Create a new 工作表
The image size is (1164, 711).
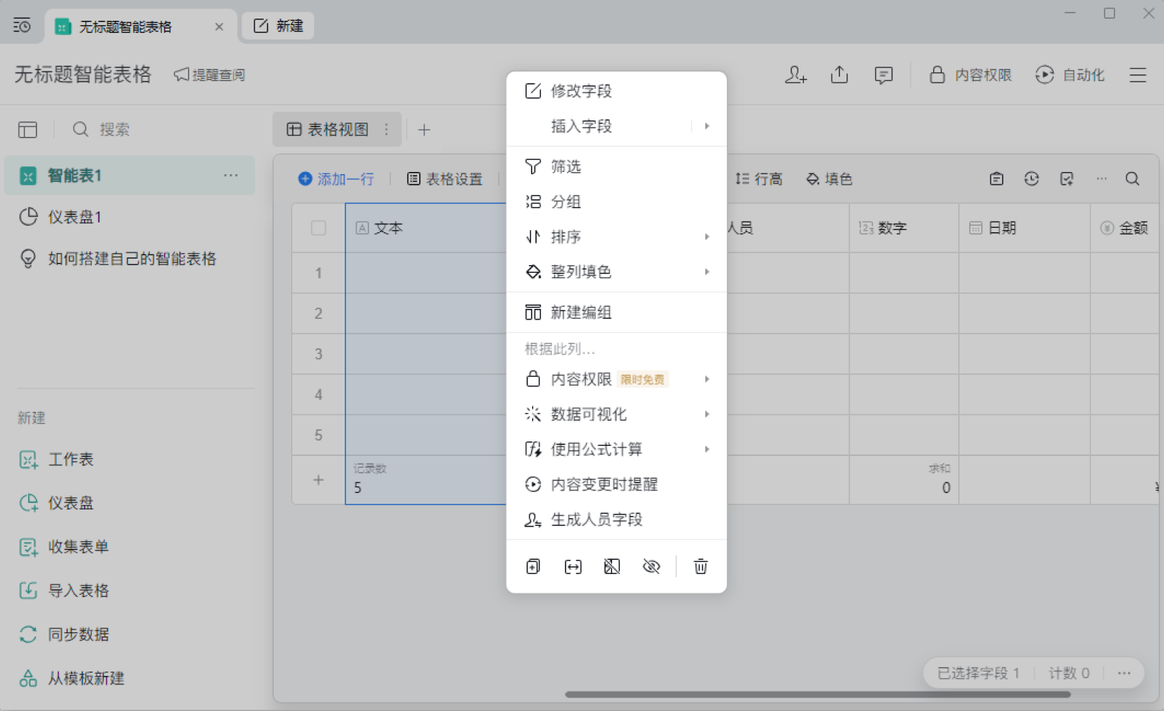pyautogui.click(x=57, y=459)
